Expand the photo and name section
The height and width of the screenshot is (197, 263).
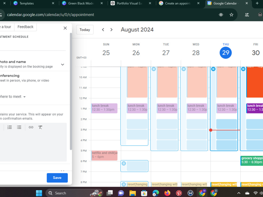[63, 65]
